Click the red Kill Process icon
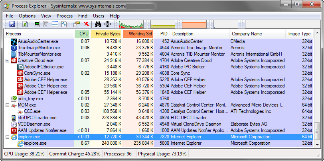The width and height of the screenshot is (324, 161). (86, 24)
